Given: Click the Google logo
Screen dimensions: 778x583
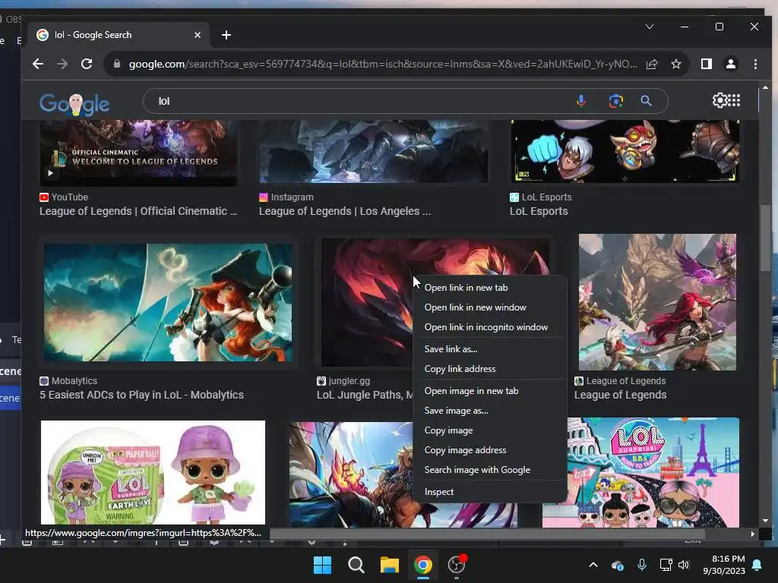Looking at the screenshot, I should [x=74, y=103].
